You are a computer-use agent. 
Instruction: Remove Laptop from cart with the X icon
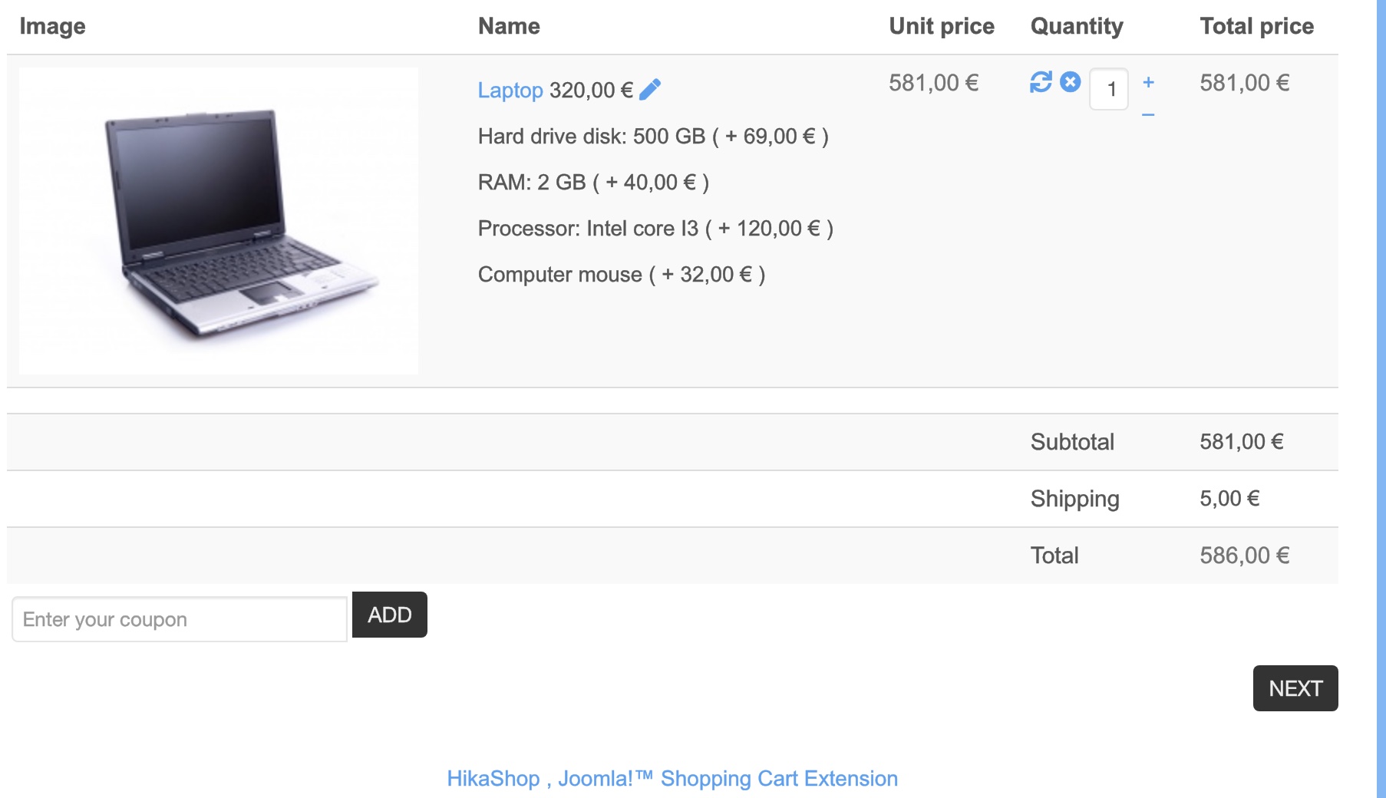pyautogui.click(x=1070, y=81)
